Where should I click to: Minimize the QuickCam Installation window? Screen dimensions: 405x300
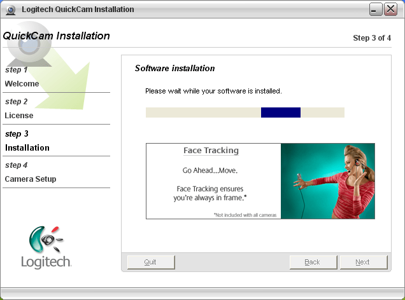click(376, 10)
